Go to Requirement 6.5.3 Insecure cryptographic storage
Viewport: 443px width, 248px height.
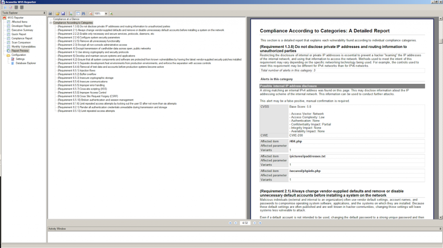pos(86,78)
